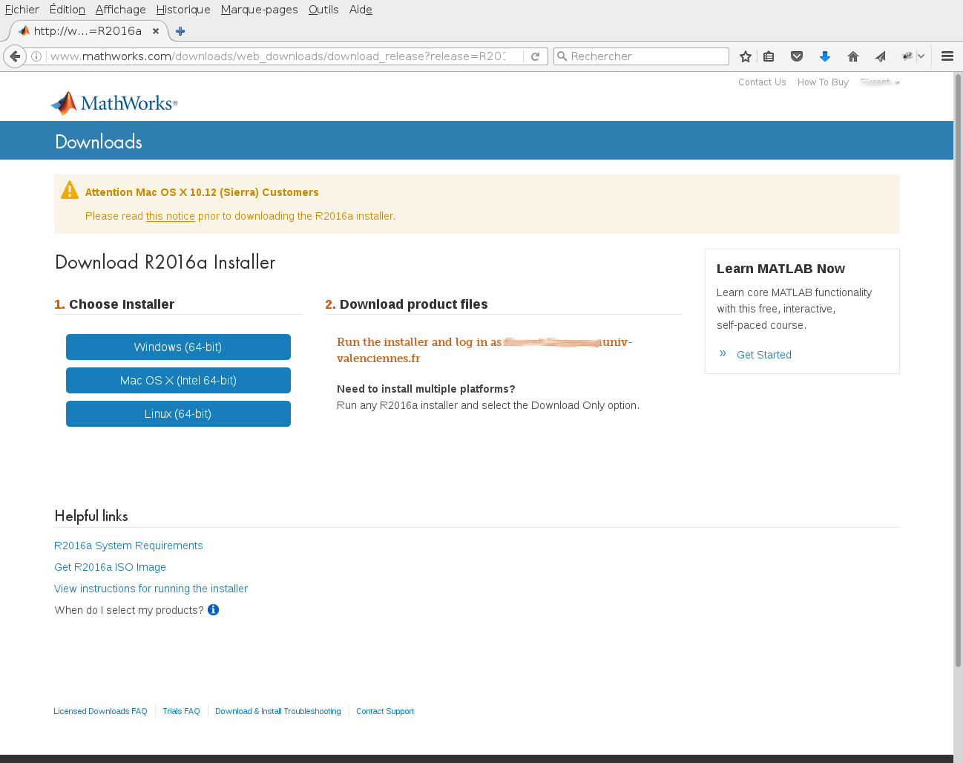
Task: Open the Édition menu
Action: coord(68,10)
